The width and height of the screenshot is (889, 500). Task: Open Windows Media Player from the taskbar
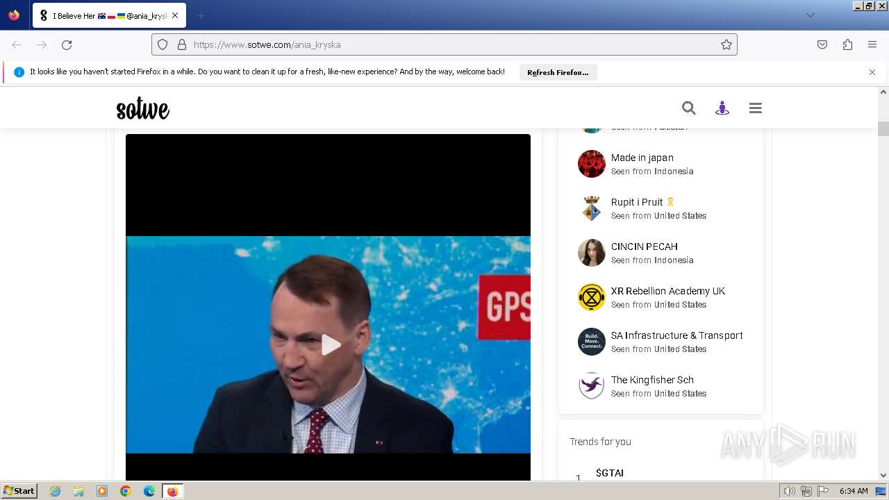[x=102, y=491]
